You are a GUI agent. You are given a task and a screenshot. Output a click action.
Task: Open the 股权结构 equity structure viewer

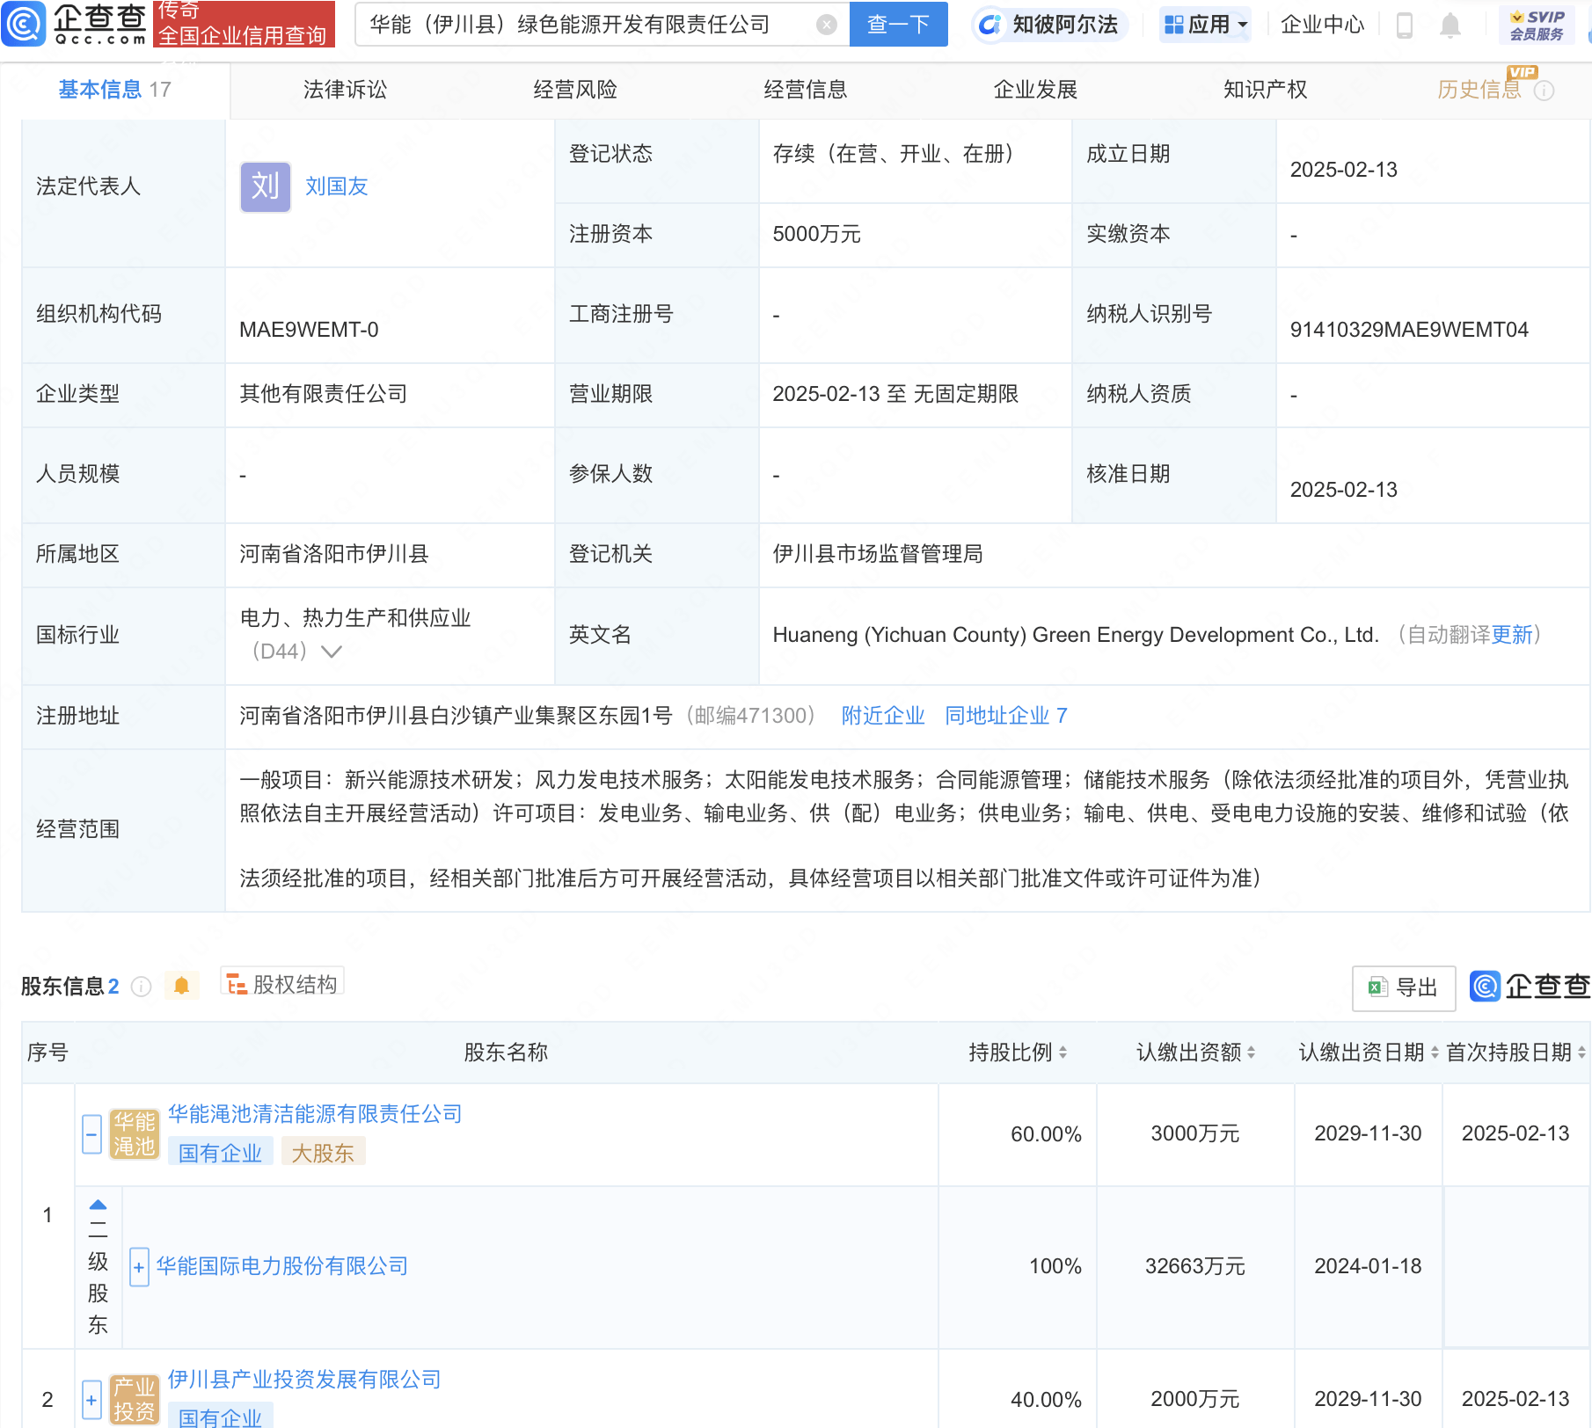[281, 984]
